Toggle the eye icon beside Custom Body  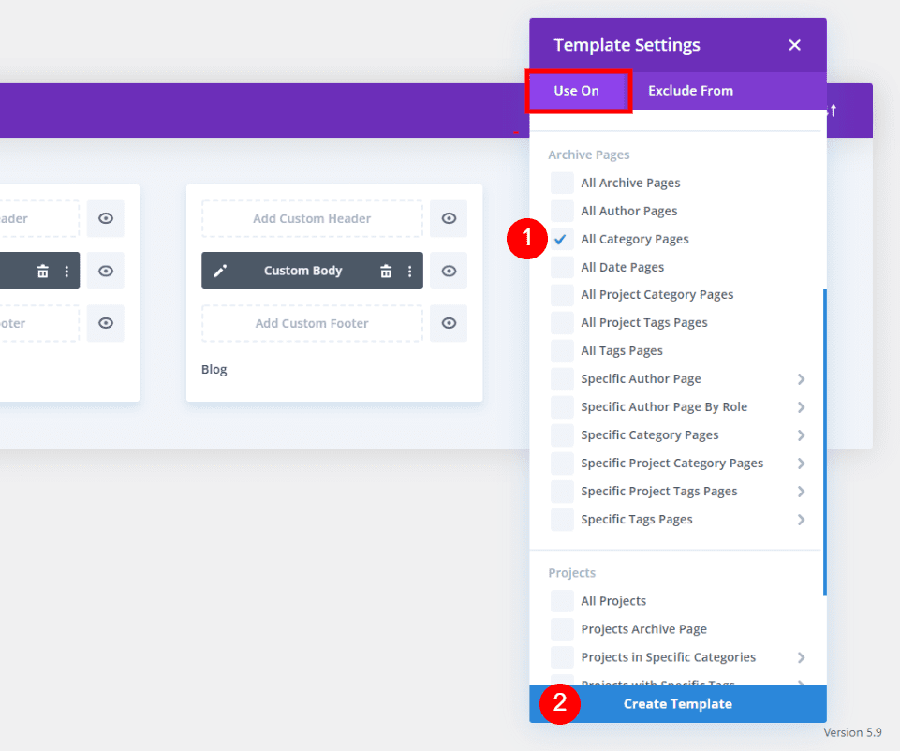coord(449,271)
